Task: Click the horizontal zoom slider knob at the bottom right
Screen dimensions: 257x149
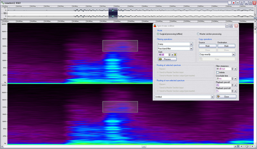Action: tap(247, 146)
